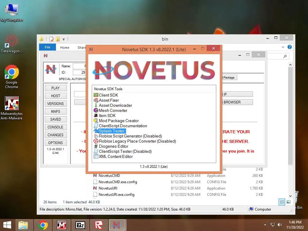The image size is (308, 231).
Task: Switch Explorer to large icons view
Action: 288,202
